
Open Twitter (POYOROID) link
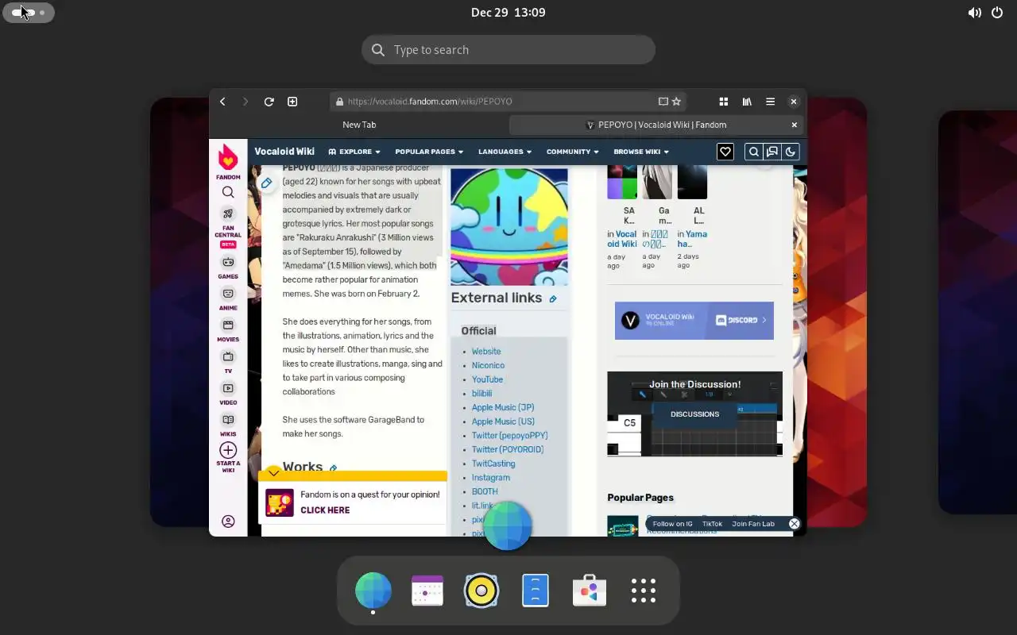508,450
